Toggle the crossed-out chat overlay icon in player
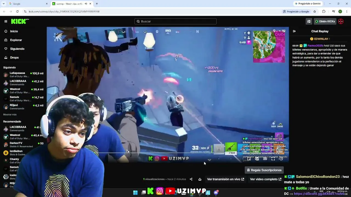The width and height of the screenshot is (351, 197). click(x=257, y=159)
